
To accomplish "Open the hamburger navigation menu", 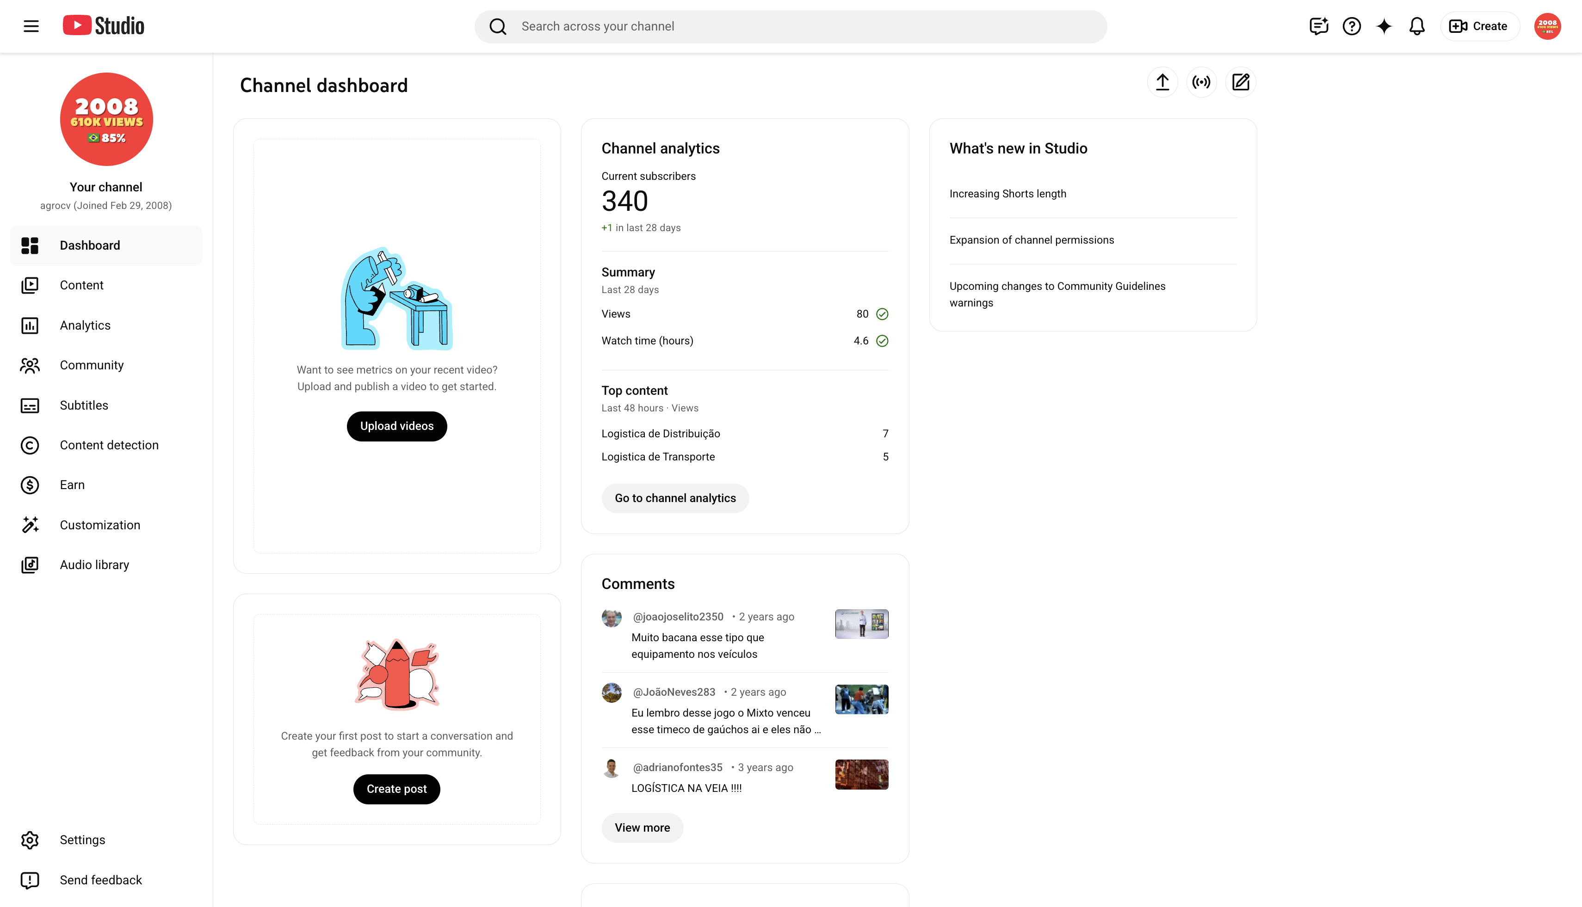I will point(31,26).
